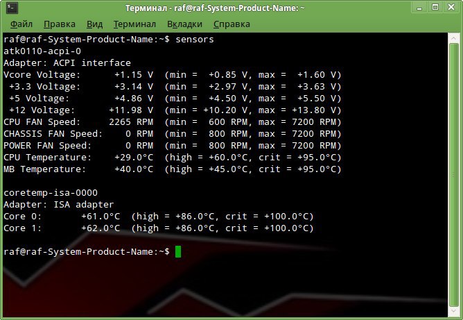463x320 pixels.
Task: Open the Правка menu
Action: click(x=60, y=24)
